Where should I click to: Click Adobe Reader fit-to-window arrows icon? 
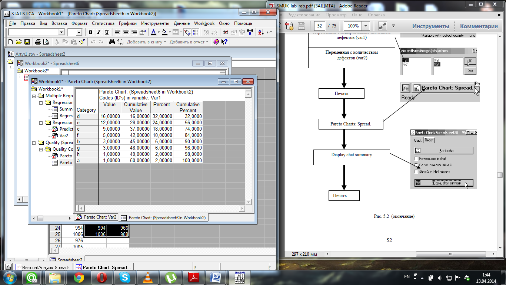coord(382,26)
